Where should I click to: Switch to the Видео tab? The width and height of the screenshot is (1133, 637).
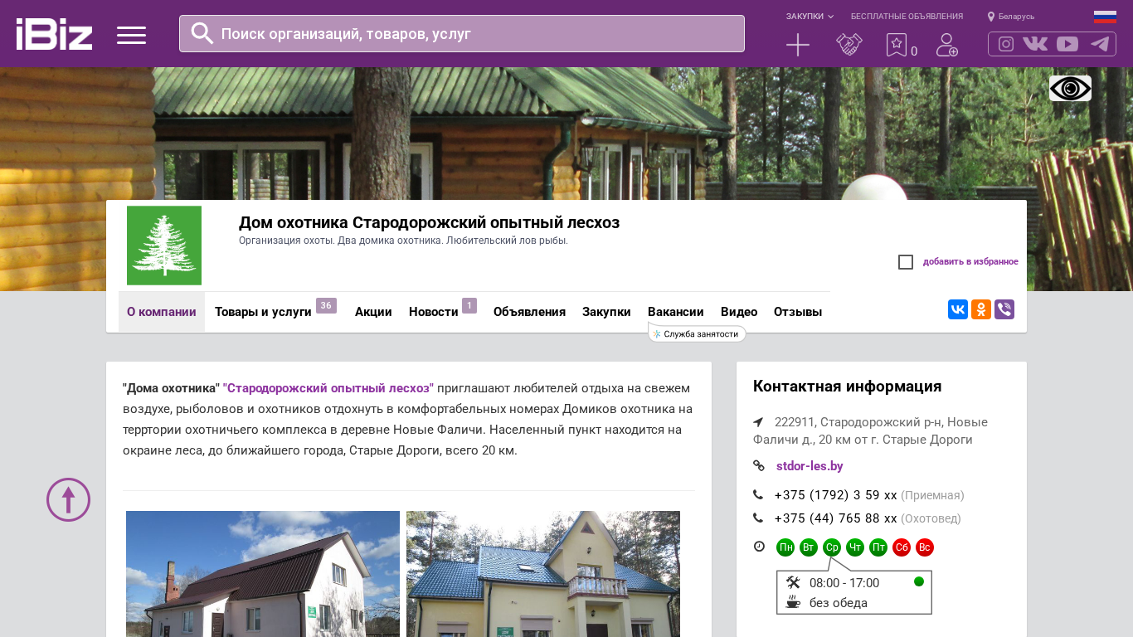[x=739, y=312]
